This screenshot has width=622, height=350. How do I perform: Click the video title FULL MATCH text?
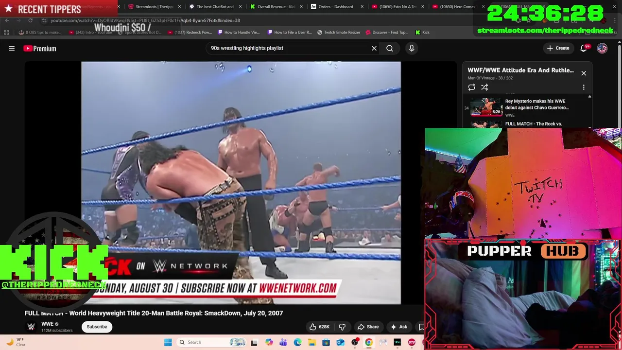coord(154,313)
